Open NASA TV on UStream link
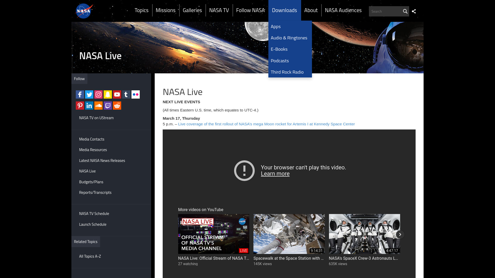This screenshot has width=495, height=278. [96, 118]
